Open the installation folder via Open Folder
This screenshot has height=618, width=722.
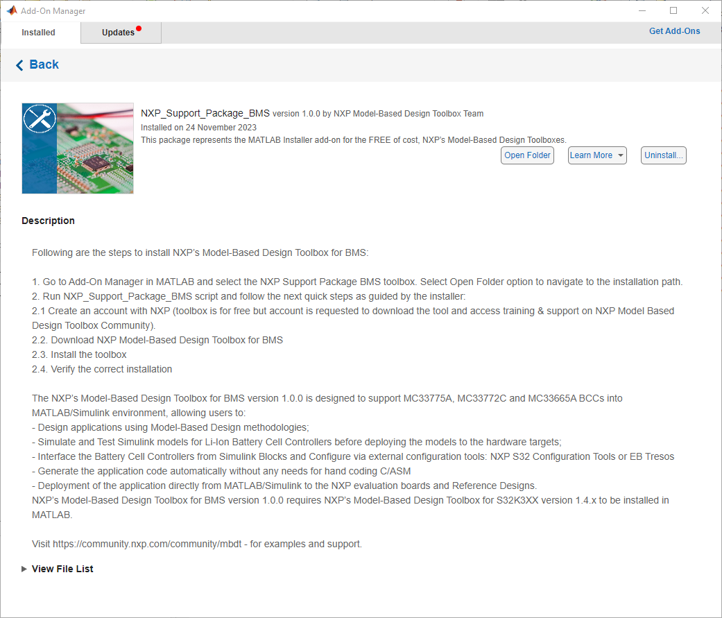[x=527, y=155]
